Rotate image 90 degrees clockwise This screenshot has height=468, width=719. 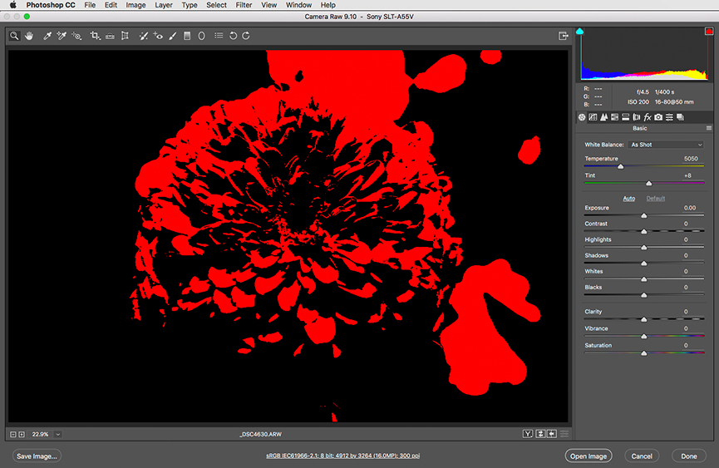pyautogui.click(x=246, y=36)
